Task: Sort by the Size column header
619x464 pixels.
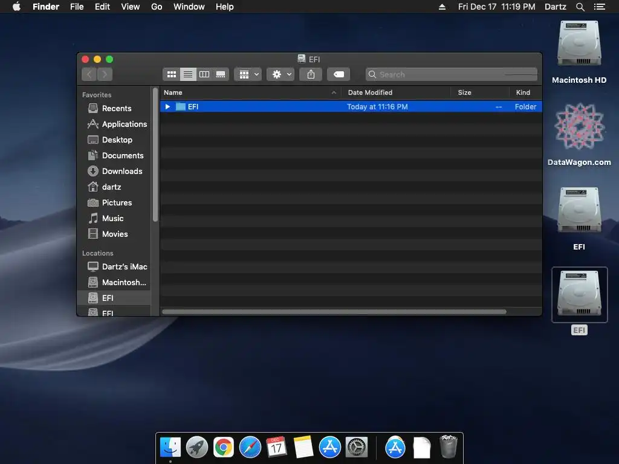Action: coord(480,92)
